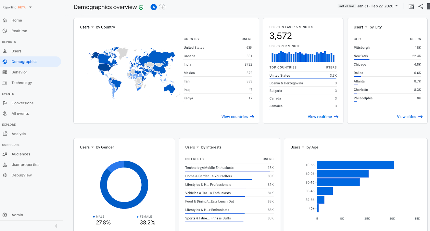Viewport: 430px width, 231px height.
Task: Click the Admin gear icon
Action: [x=5, y=215]
